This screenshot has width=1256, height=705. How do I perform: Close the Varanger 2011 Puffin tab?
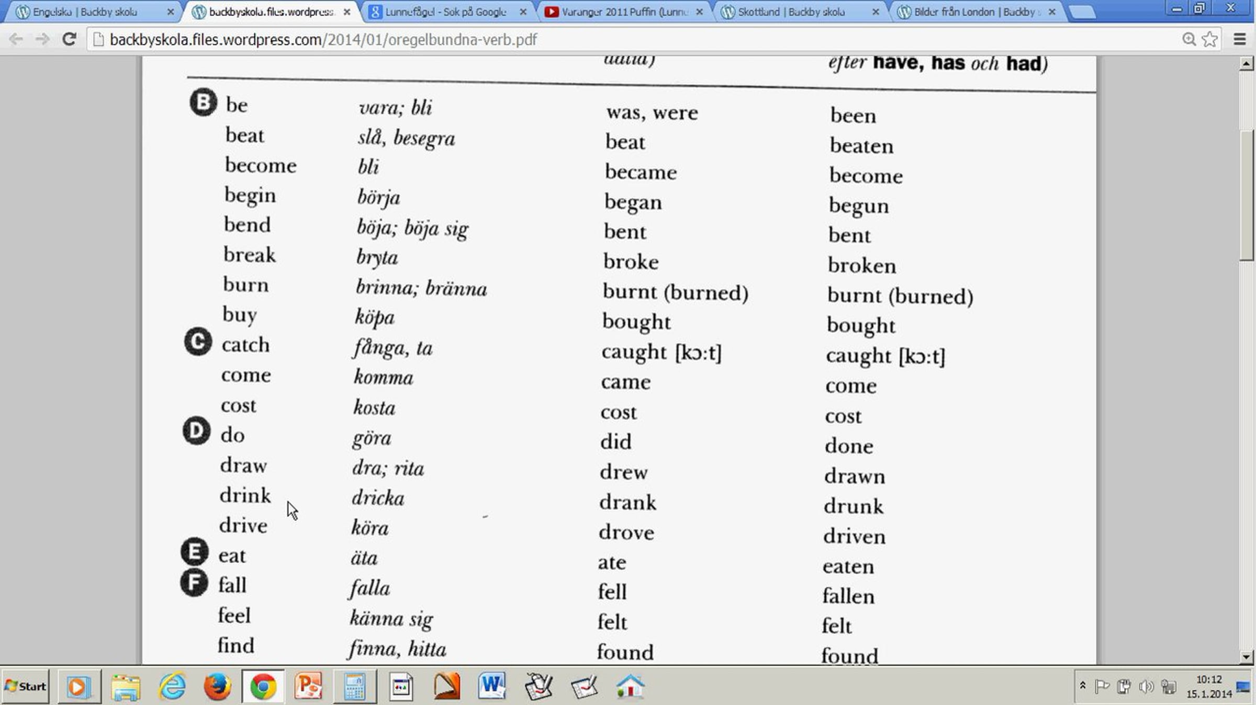pos(699,12)
